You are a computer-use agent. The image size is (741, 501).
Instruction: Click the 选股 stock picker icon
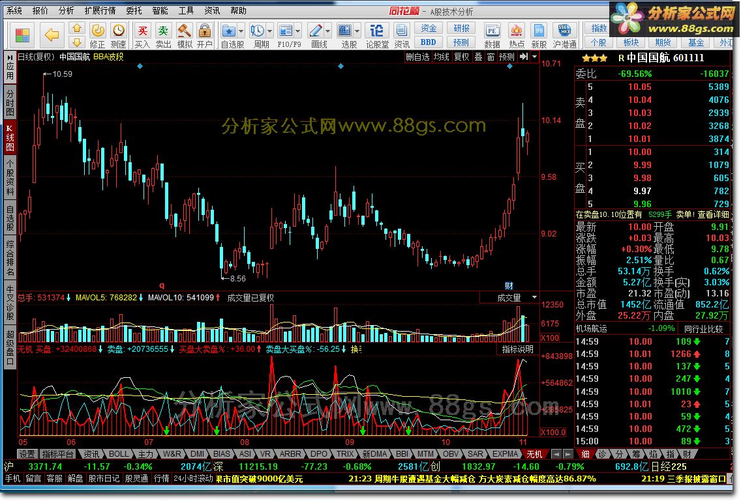[x=345, y=31]
